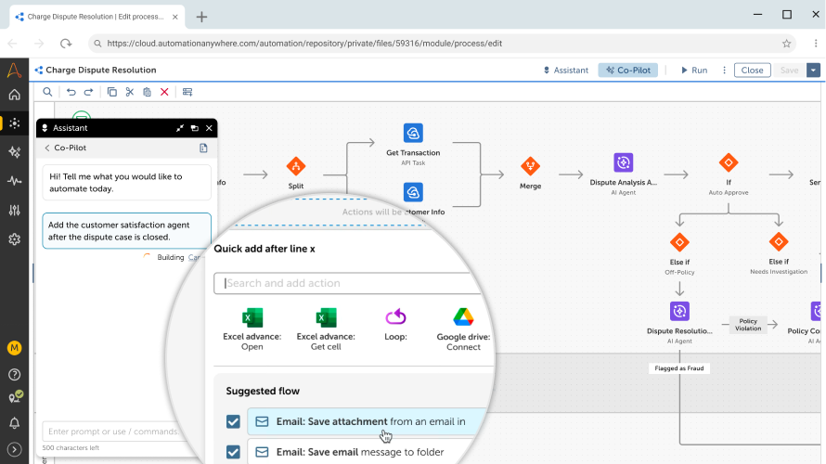Delete selected item with red X icon
The height and width of the screenshot is (464, 826).
[164, 92]
